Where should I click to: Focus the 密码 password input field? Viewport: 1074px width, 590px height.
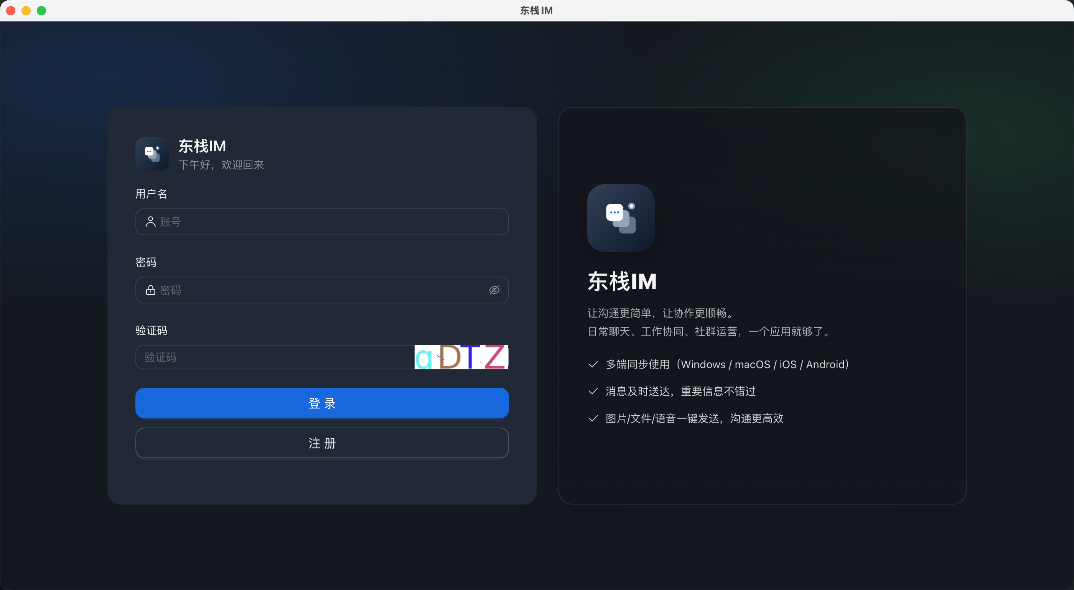322,290
